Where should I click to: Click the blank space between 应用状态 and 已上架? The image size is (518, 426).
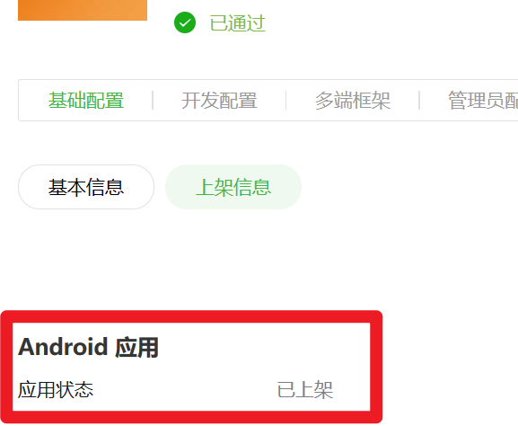point(185,390)
